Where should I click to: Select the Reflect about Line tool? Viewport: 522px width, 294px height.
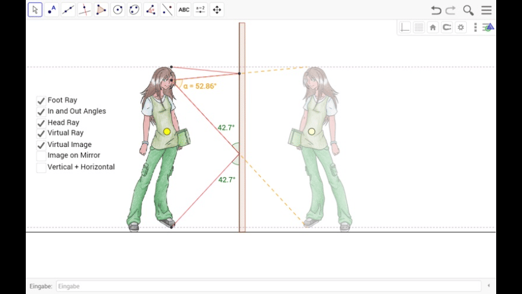point(167,10)
